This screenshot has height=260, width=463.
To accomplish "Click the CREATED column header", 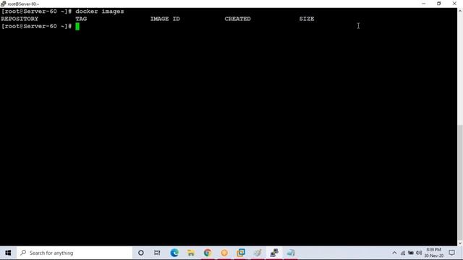I will click(x=237, y=19).
